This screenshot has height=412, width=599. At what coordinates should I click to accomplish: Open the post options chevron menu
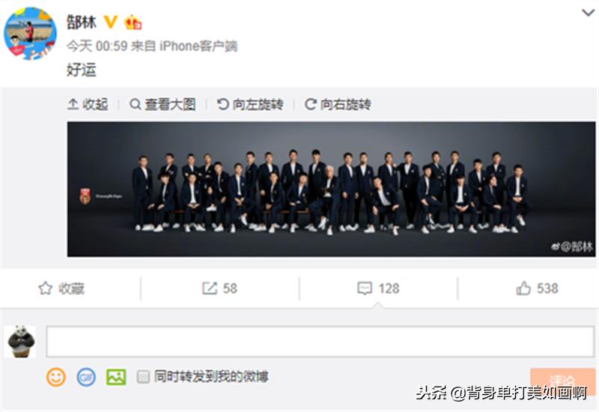[x=589, y=13]
